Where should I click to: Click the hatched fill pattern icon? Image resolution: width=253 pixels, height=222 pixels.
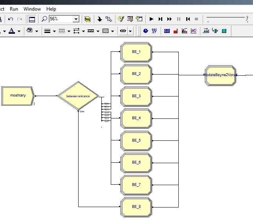tap(105, 31)
